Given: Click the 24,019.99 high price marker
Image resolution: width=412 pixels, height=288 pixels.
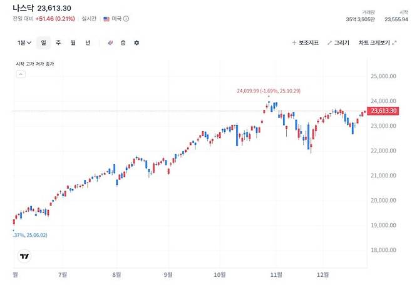Looking at the screenshot, I should coord(269,91).
